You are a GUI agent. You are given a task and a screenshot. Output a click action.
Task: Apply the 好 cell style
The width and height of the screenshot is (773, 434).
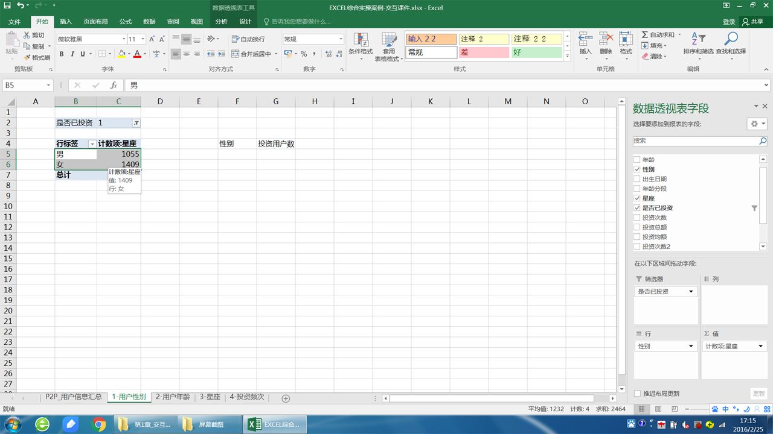537,52
